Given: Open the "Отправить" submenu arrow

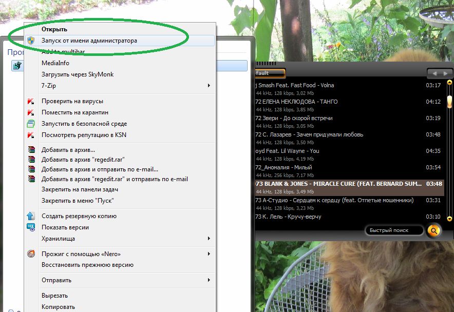Looking at the screenshot, I should 209,280.
